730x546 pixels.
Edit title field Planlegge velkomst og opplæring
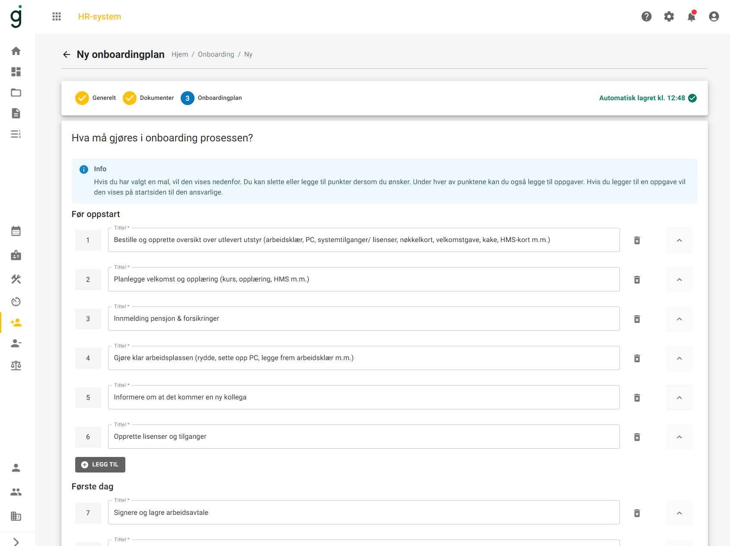pos(364,279)
